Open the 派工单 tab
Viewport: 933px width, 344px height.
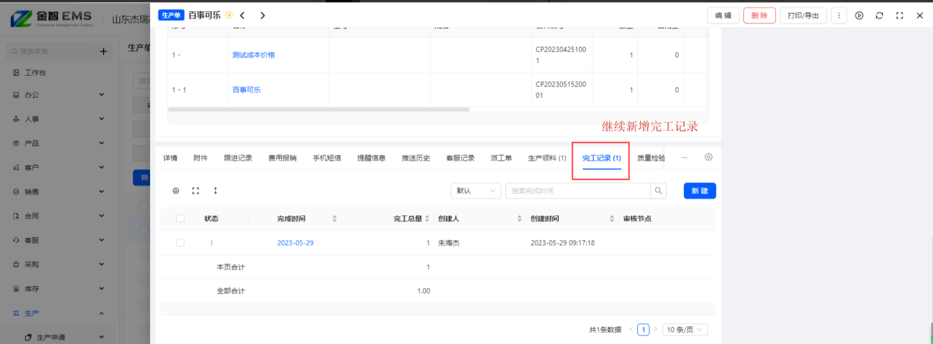pyautogui.click(x=501, y=158)
